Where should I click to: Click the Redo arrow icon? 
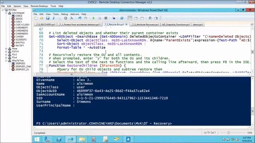tap(86, 18)
